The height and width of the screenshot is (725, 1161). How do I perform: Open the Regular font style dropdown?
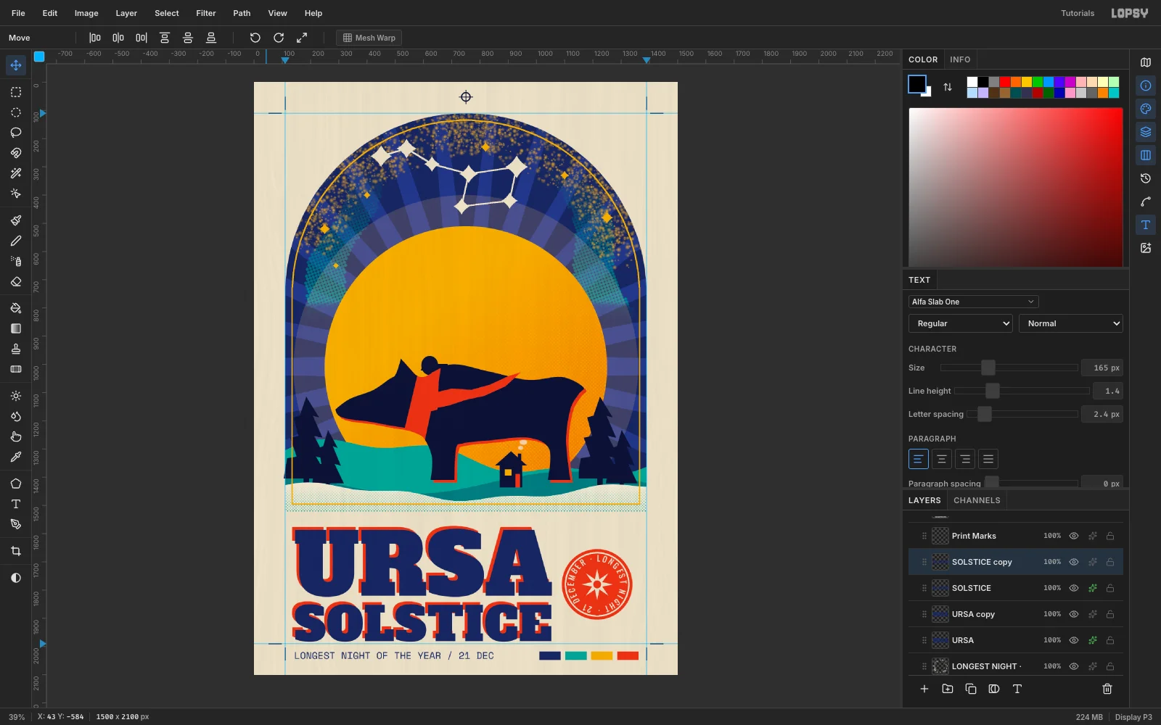click(x=961, y=323)
